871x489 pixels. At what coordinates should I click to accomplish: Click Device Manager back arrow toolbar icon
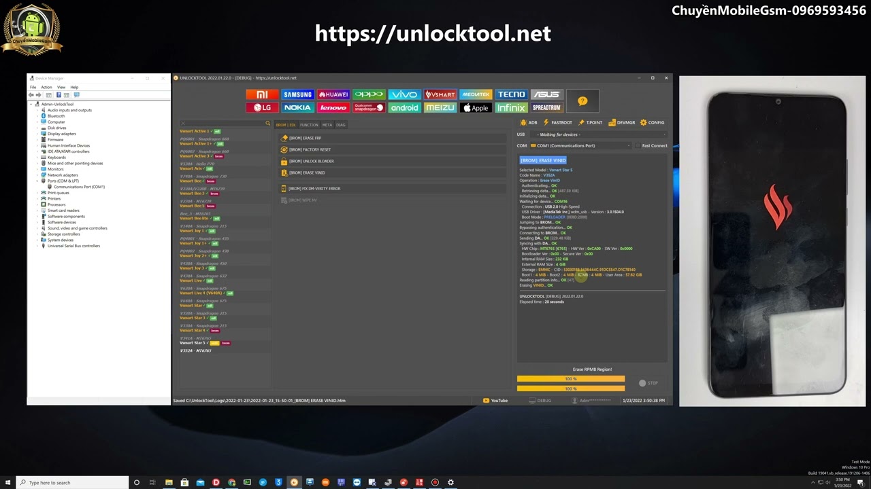point(32,95)
